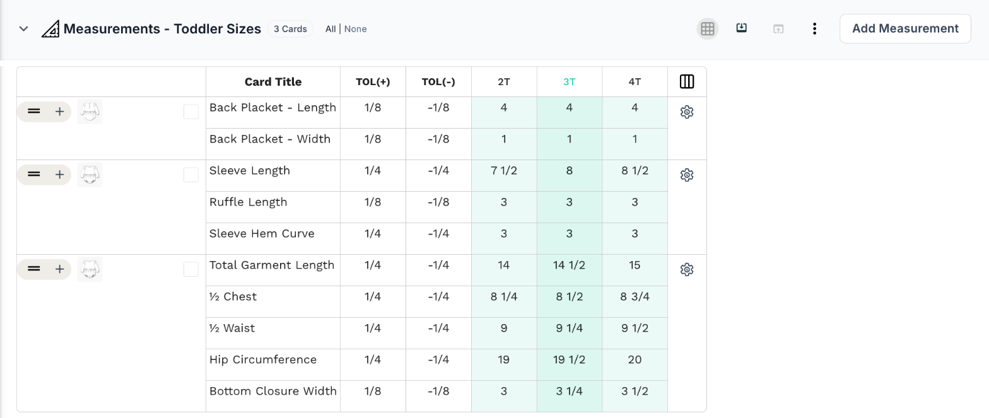989x418 pixels.
Task: Click the greyed-out export upload icon
Action: coord(778,29)
